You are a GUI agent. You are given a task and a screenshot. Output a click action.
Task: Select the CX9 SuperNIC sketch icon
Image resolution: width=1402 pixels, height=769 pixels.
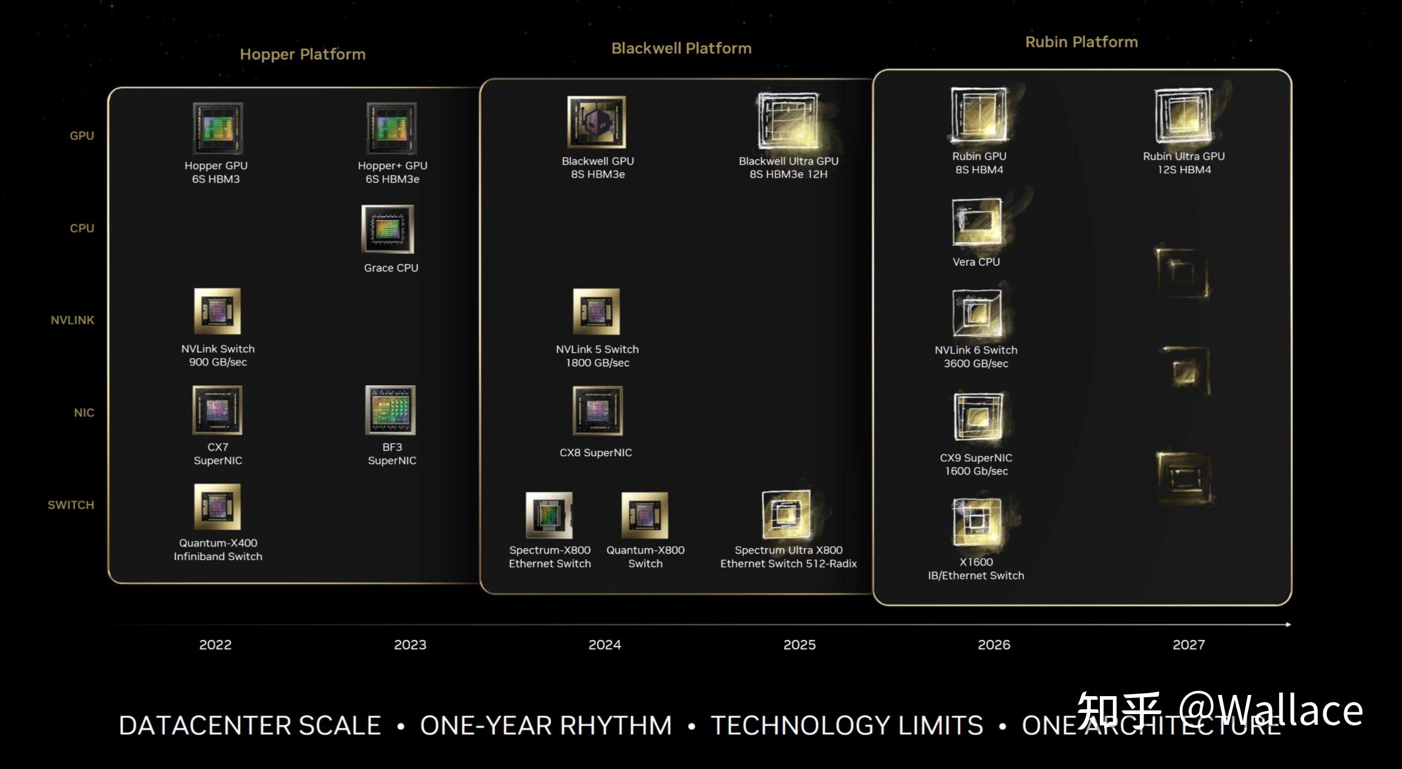click(978, 417)
